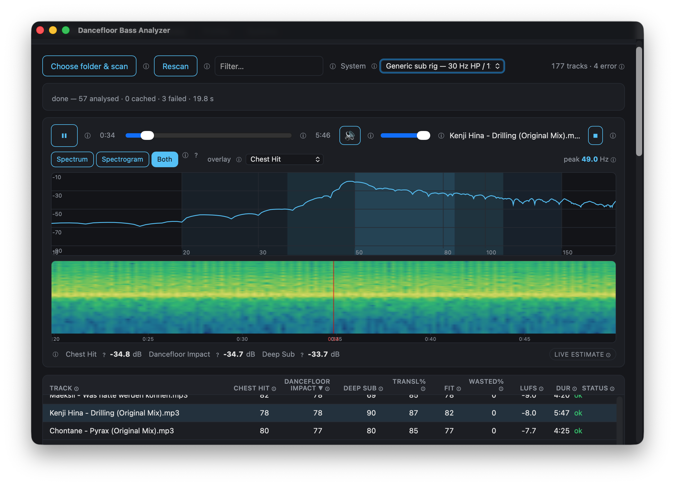
Task: Click done — 57 analysed status text
Action: (133, 99)
